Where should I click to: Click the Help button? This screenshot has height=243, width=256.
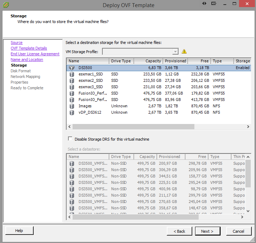(19, 231)
